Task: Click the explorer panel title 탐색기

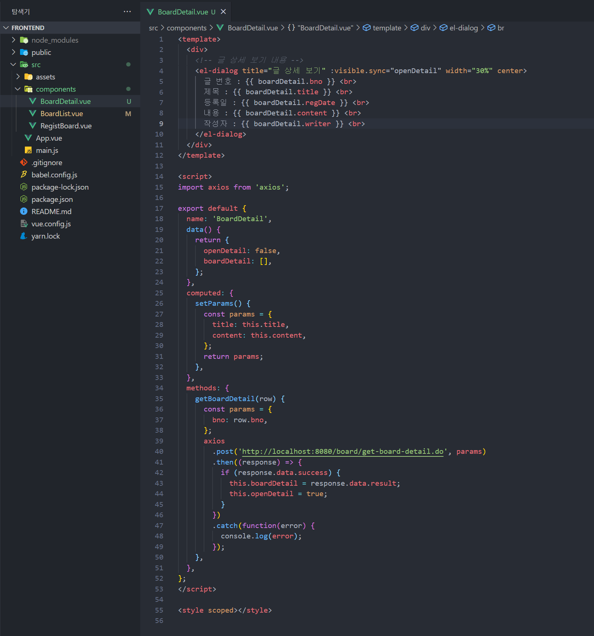Action: pyautogui.click(x=21, y=12)
